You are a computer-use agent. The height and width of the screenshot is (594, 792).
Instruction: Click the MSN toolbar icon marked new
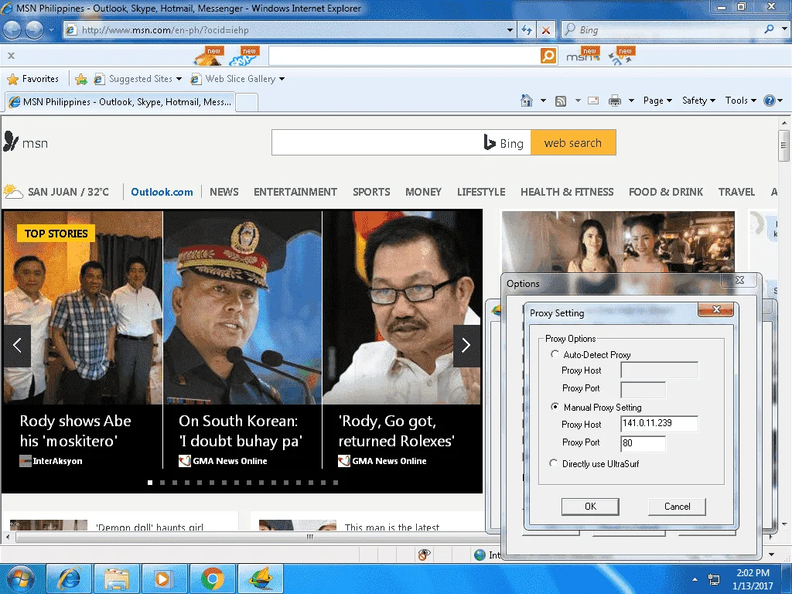[x=582, y=56]
